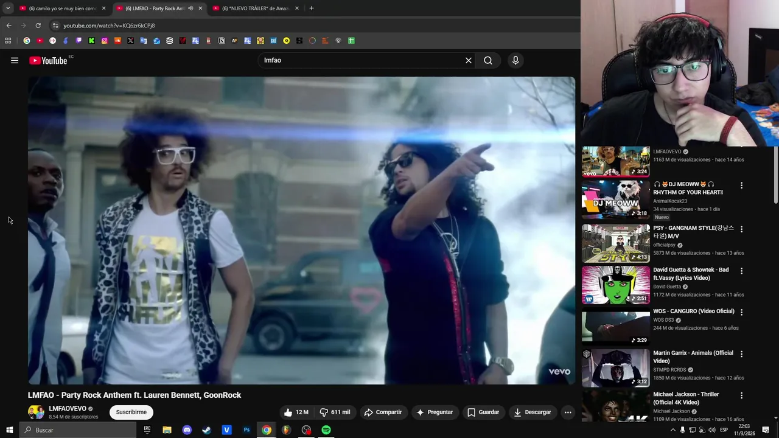Open options for DJ MEOWW video
779x438 pixels.
coord(741,185)
